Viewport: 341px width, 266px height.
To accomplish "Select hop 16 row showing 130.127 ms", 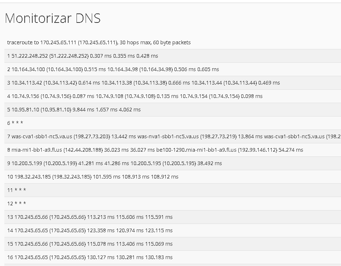I will [173, 257].
